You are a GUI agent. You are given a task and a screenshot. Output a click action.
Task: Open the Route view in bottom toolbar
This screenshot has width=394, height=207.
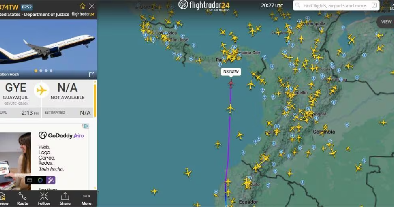coord(23,199)
